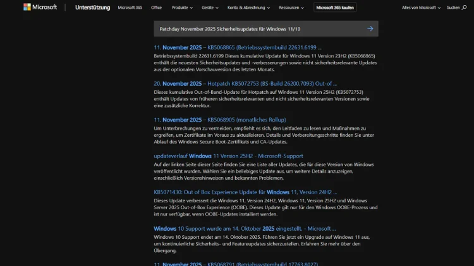Open the KB5068905 monatliches Rollup link
Screen dimensions: 474x266
220,120
